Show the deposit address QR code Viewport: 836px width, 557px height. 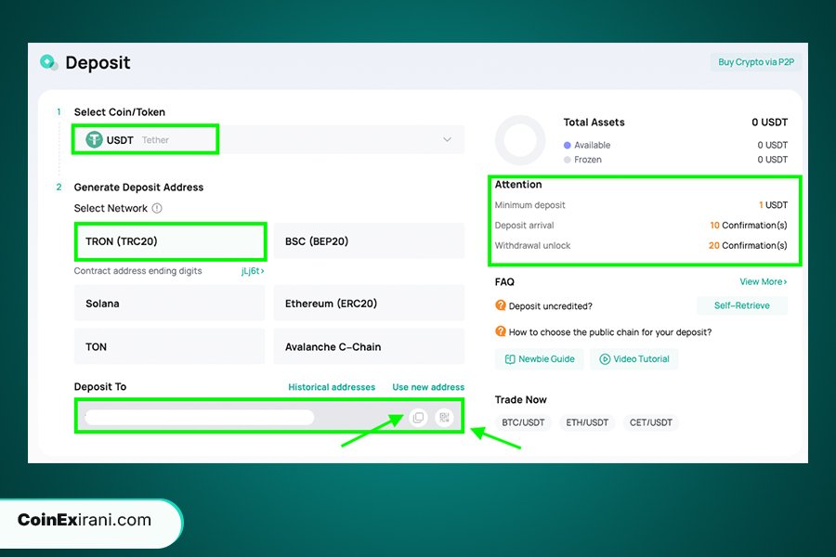click(444, 418)
